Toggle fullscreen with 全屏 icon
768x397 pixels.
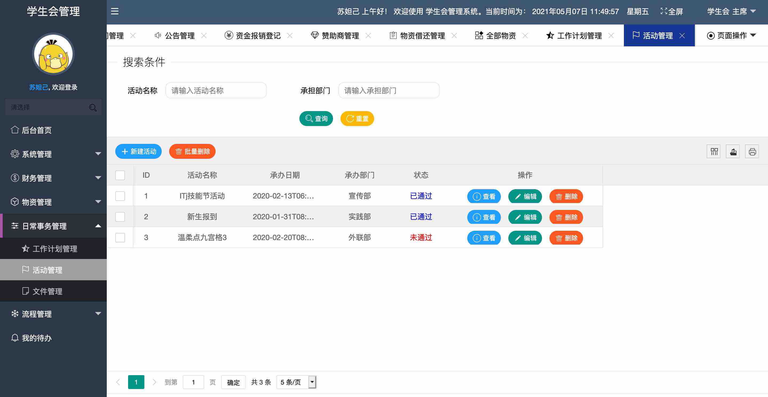671,12
